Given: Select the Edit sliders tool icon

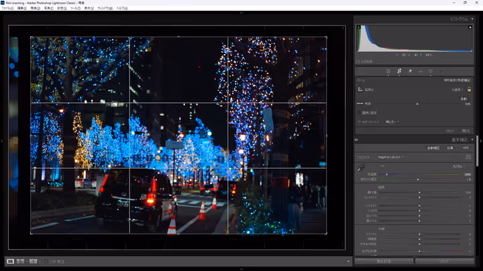Looking at the screenshot, I should (388, 71).
